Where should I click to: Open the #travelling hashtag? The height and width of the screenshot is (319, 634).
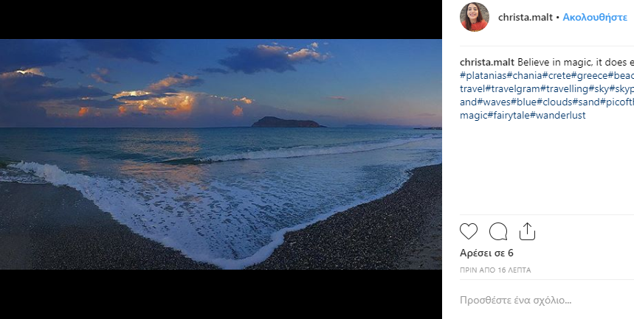tap(565, 89)
